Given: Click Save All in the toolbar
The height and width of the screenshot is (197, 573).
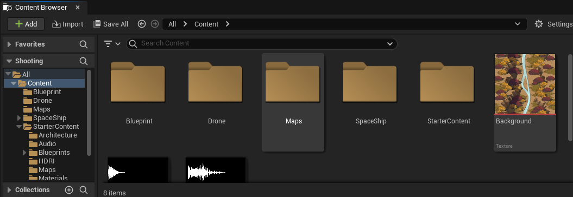Looking at the screenshot, I should click(x=111, y=24).
